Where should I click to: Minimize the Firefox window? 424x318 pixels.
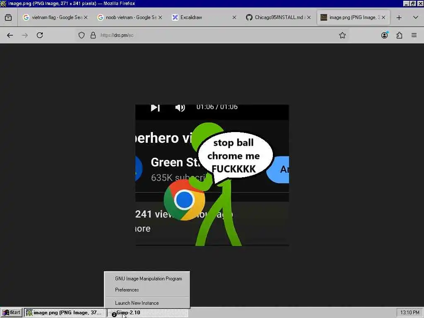[406, 3]
